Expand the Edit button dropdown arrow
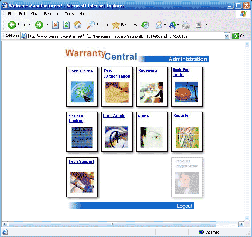 206,25
